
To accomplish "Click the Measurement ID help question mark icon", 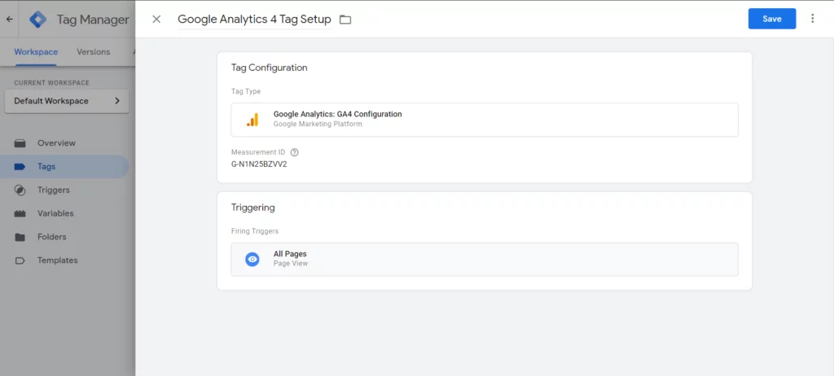I will 295,152.
